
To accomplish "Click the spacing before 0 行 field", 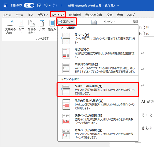I will pyautogui.click(x=148, y=27).
